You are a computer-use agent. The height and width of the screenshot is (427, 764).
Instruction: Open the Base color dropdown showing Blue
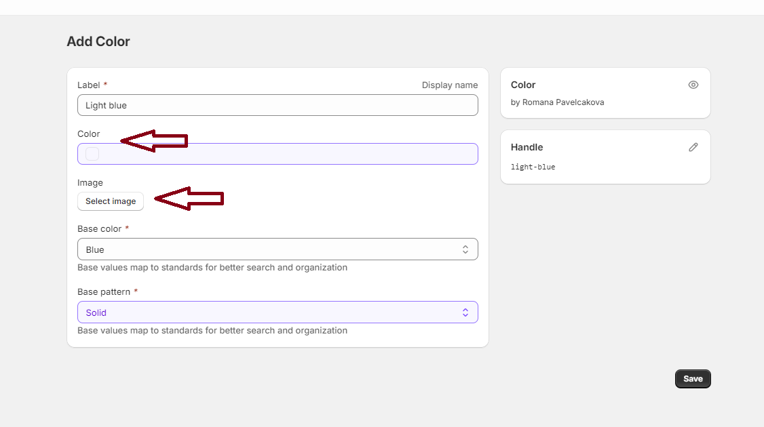271,249
